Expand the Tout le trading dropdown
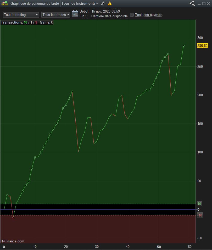Screen dimensions: 212x250 tap(21, 15)
